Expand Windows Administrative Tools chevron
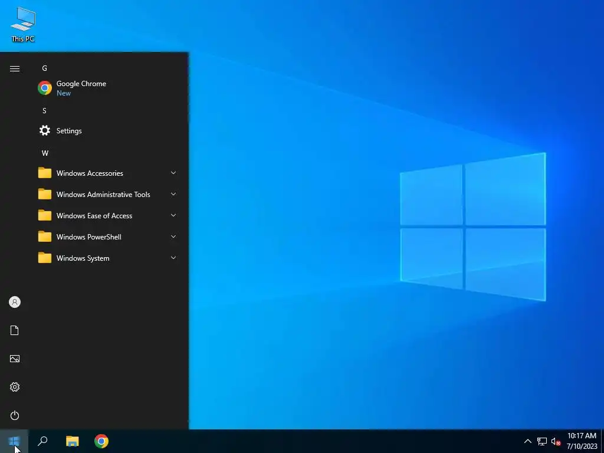This screenshot has height=453, width=604. pyautogui.click(x=173, y=194)
